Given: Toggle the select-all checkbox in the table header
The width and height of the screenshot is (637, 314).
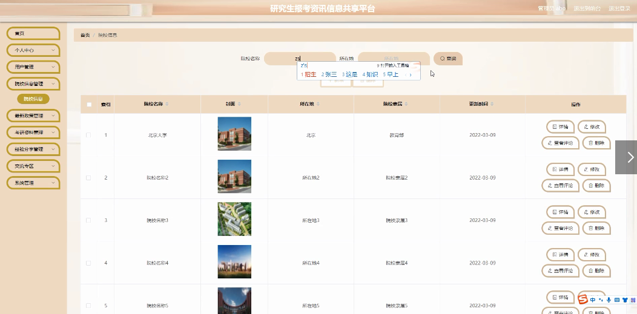Looking at the screenshot, I should [x=89, y=104].
